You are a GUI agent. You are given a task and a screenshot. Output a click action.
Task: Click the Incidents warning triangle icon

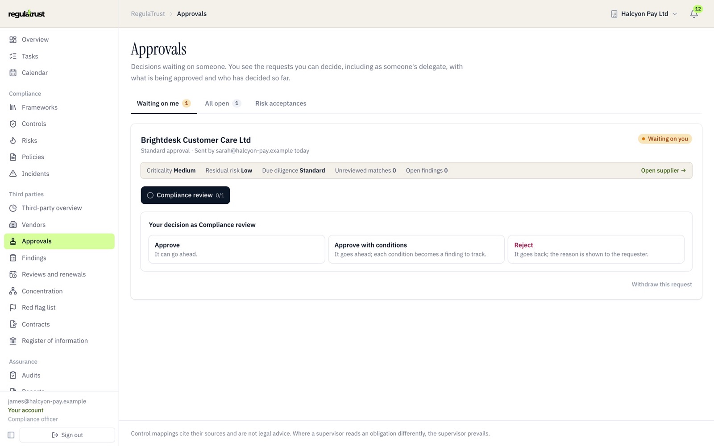[x=13, y=174]
